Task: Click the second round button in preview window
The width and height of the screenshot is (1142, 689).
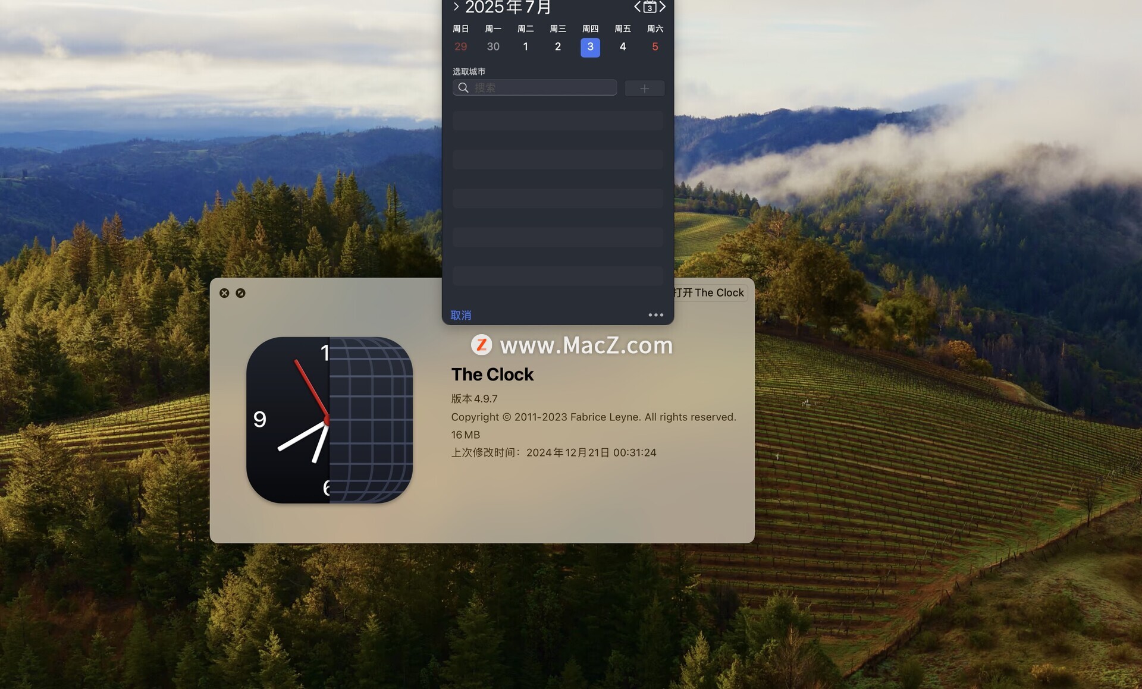Action: click(240, 293)
